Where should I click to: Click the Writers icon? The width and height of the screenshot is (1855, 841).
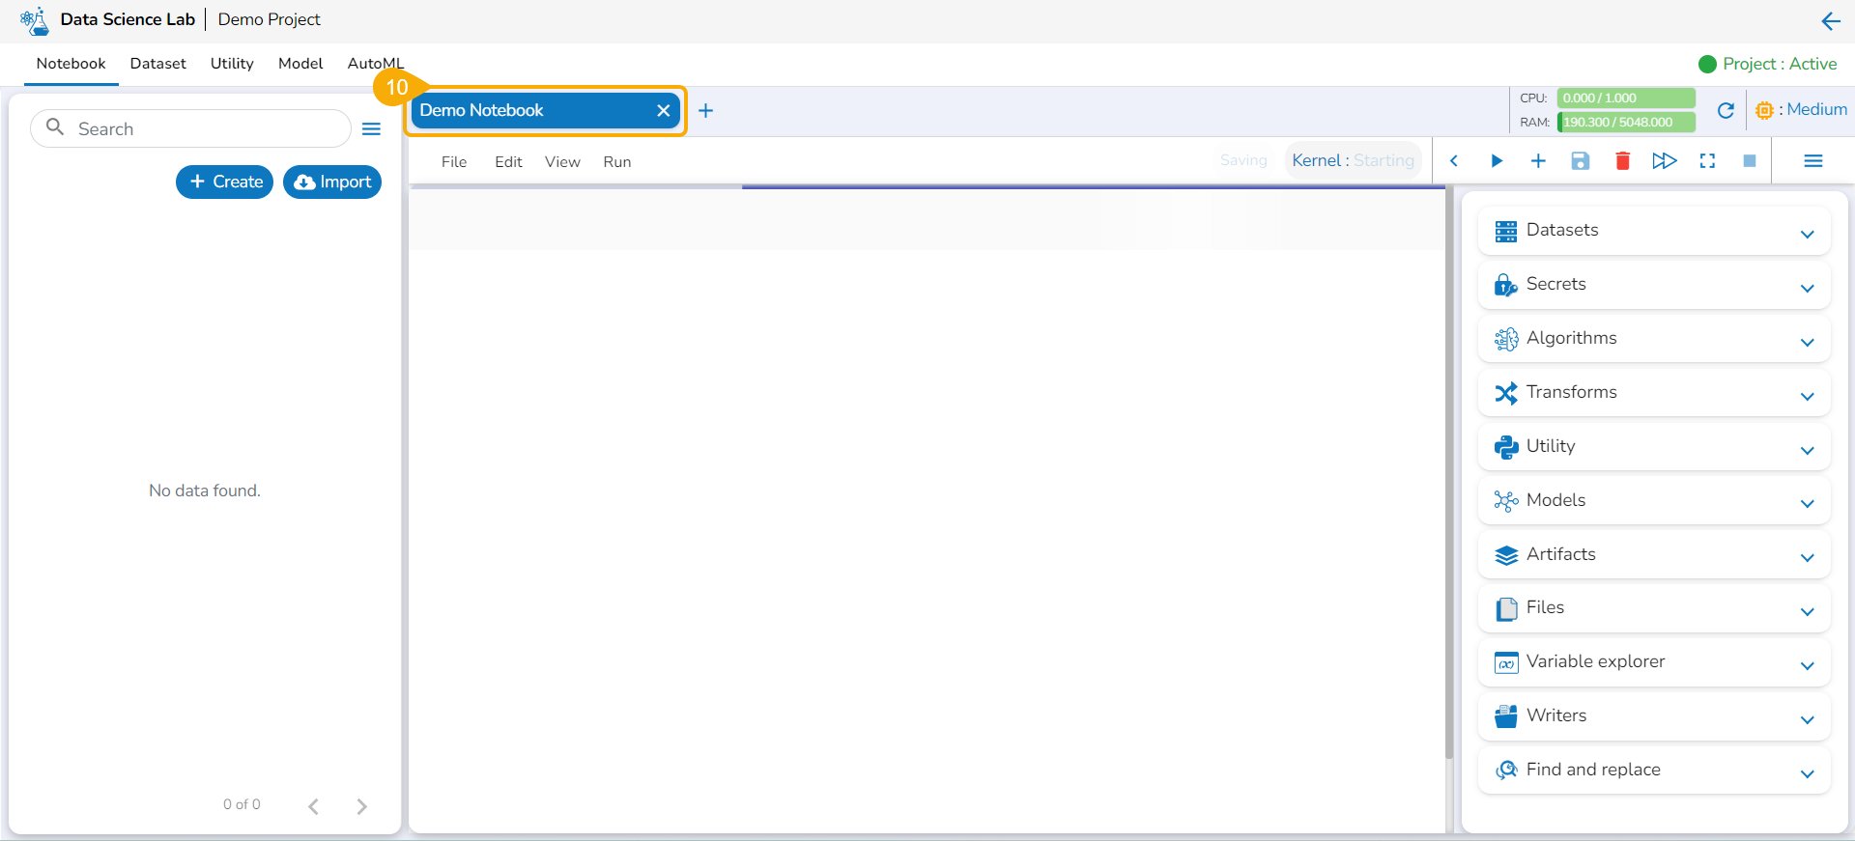1506,716
